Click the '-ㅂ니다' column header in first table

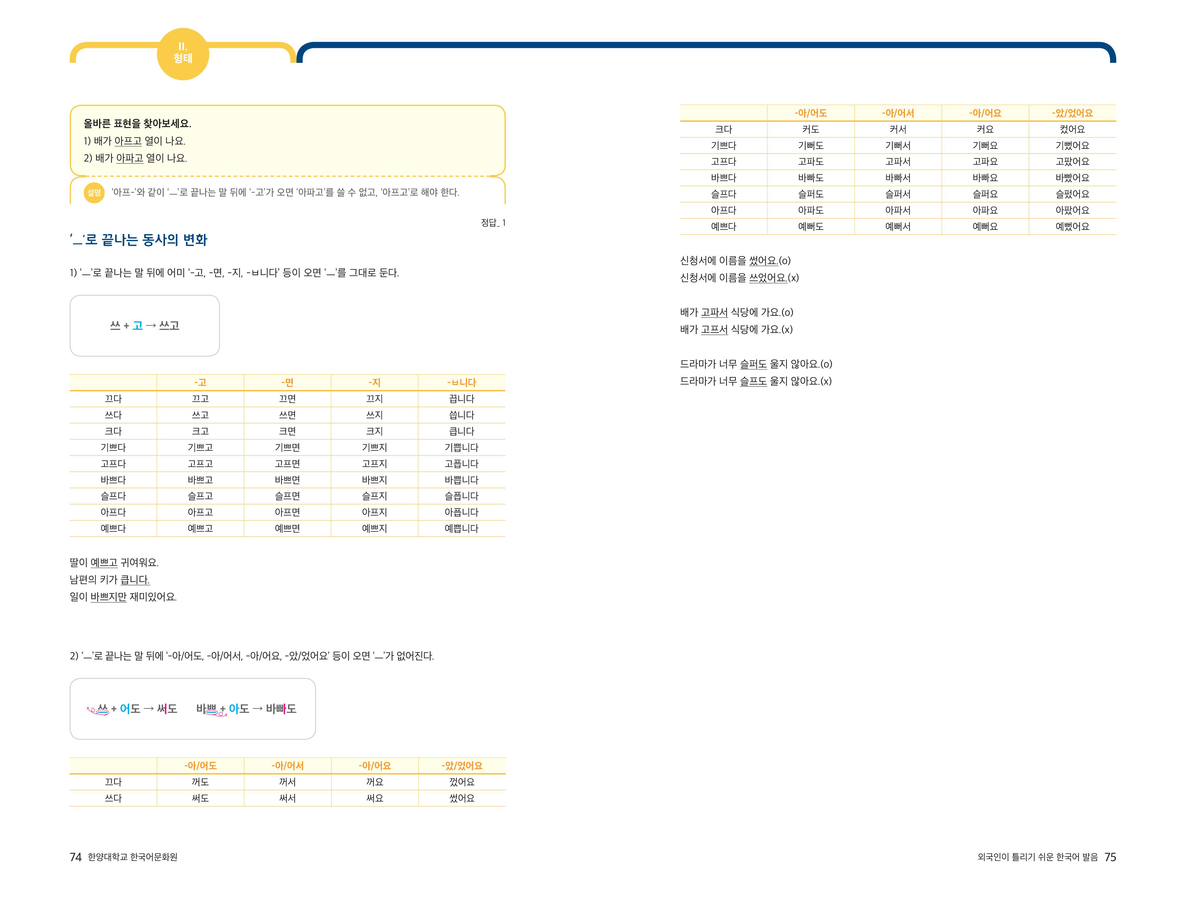(461, 383)
